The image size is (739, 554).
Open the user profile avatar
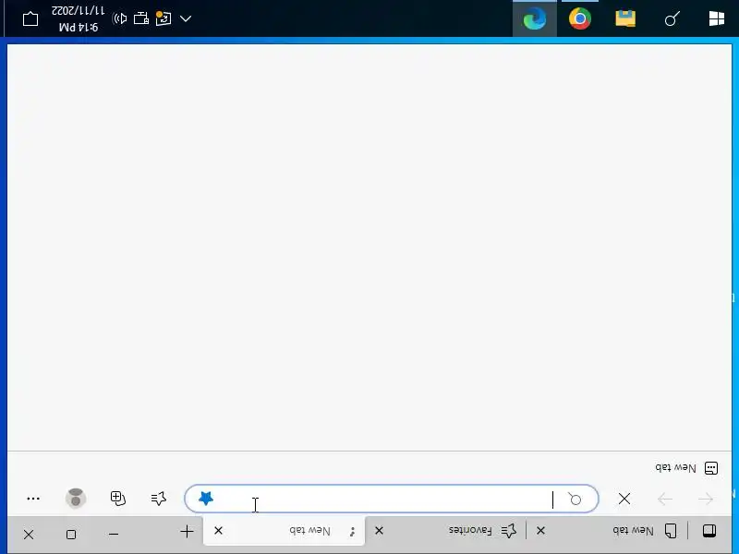pyautogui.click(x=76, y=499)
